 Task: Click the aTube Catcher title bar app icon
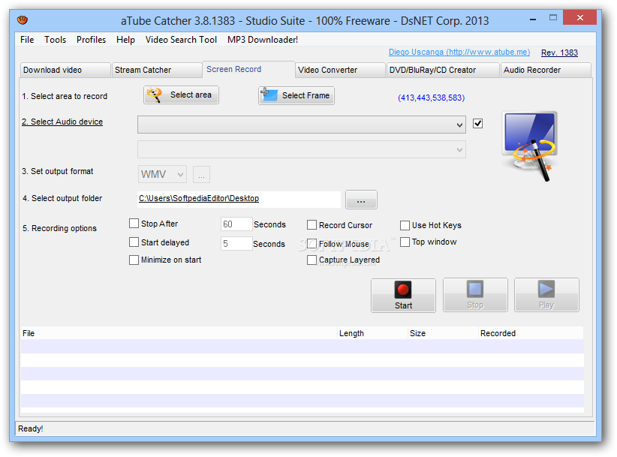(23, 20)
